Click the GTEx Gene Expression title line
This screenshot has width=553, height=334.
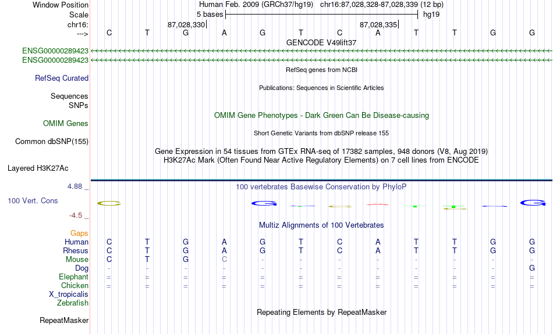(321, 152)
